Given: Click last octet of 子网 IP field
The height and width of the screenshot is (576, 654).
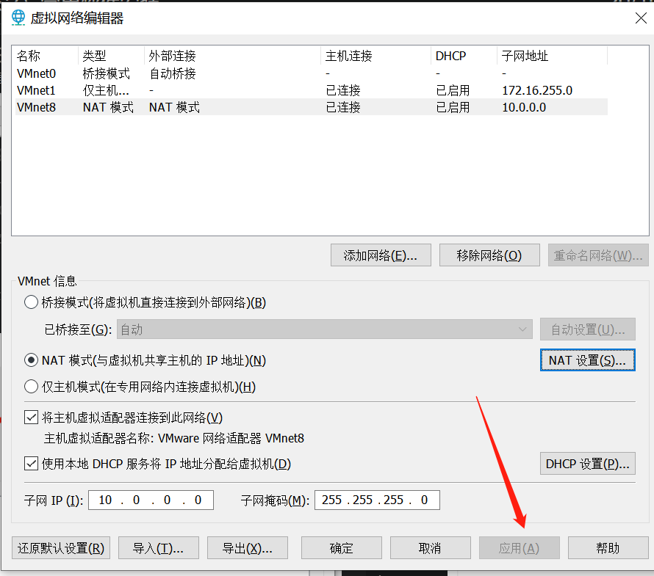Looking at the screenshot, I should [x=198, y=500].
